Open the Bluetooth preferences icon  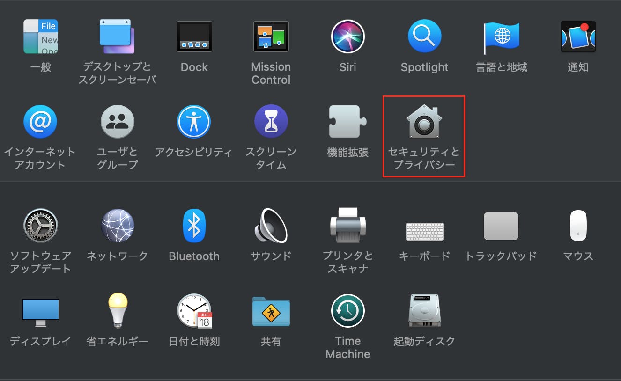click(x=194, y=226)
